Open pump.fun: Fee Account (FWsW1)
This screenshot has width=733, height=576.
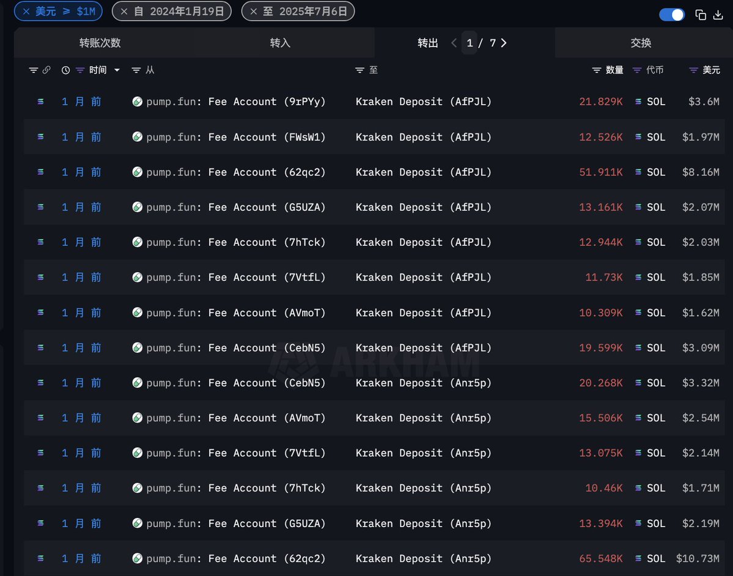(235, 137)
